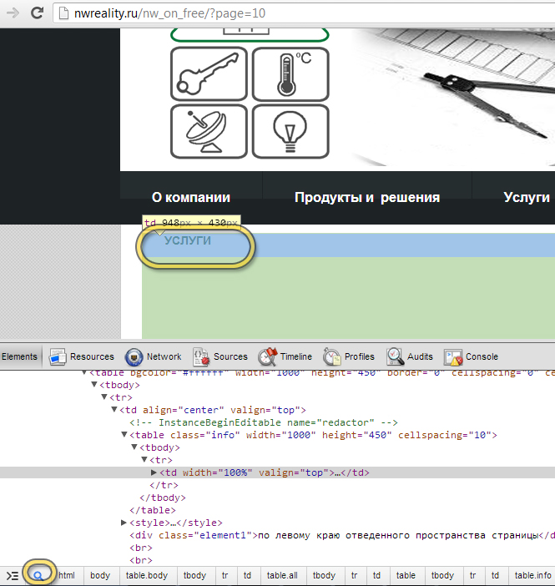Click the Network globe icon
This screenshot has width=555, height=586.
click(x=134, y=357)
